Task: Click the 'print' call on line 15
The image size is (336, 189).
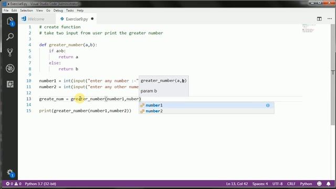Action: pyautogui.click(x=45, y=111)
